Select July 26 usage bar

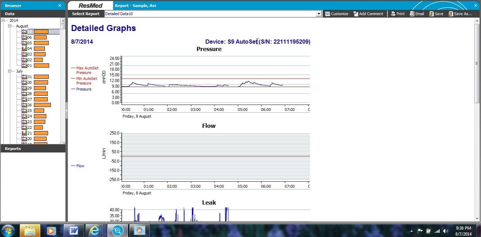[42, 105]
